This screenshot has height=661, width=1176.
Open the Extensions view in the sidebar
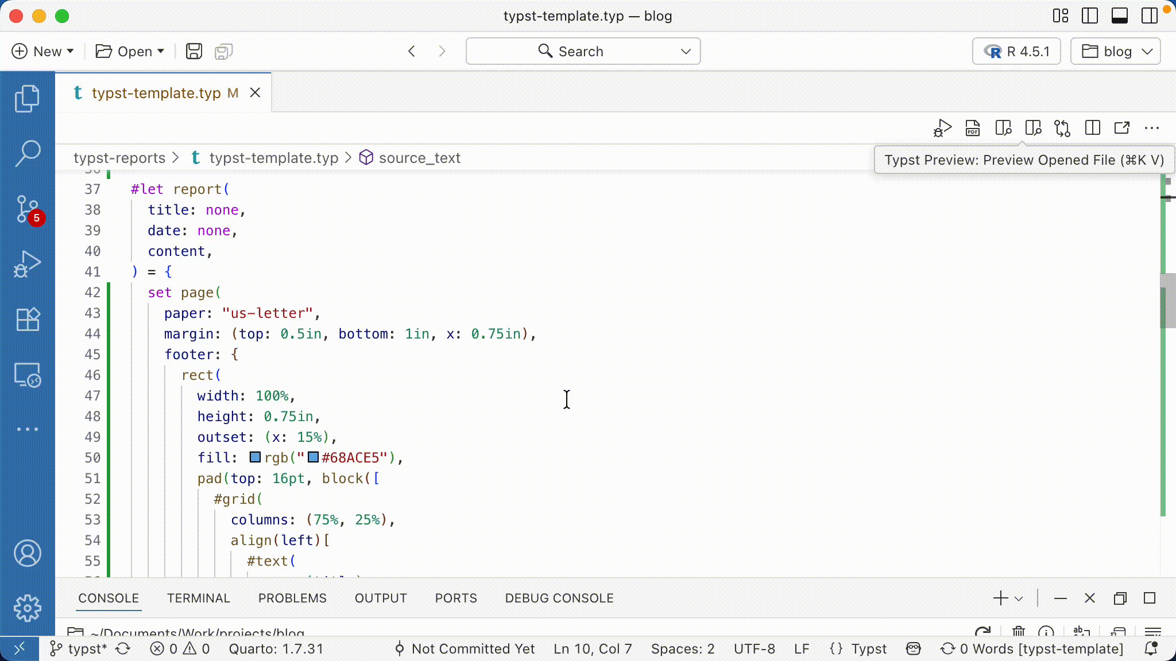pyautogui.click(x=27, y=320)
